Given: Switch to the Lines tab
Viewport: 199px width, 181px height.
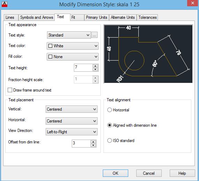Looking at the screenshot, I should [11, 17].
